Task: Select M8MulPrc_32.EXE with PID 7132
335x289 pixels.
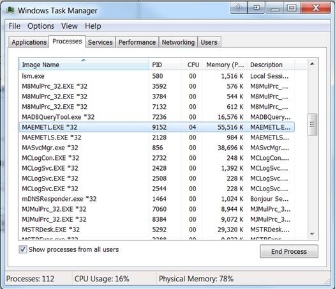Action: [157, 107]
